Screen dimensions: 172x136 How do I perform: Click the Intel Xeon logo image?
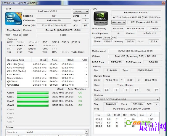pos(14,19)
